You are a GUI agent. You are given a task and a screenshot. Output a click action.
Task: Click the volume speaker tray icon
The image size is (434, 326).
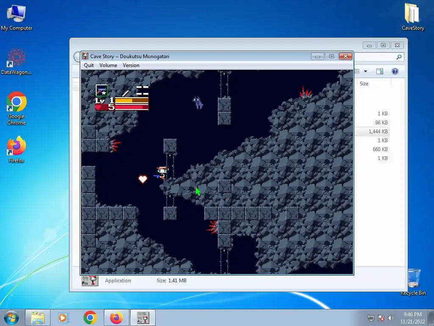click(x=391, y=318)
